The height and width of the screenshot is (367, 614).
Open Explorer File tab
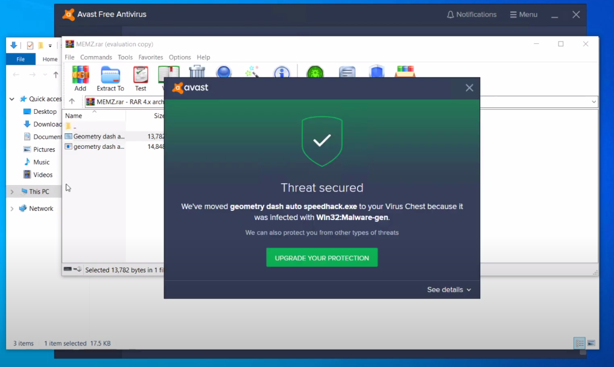[x=21, y=59]
